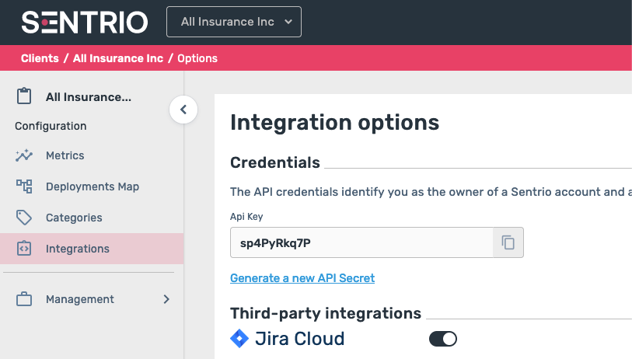The height and width of the screenshot is (359, 632).
Task: Click the clipboard icon beside All Insurance
Action: click(x=24, y=97)
